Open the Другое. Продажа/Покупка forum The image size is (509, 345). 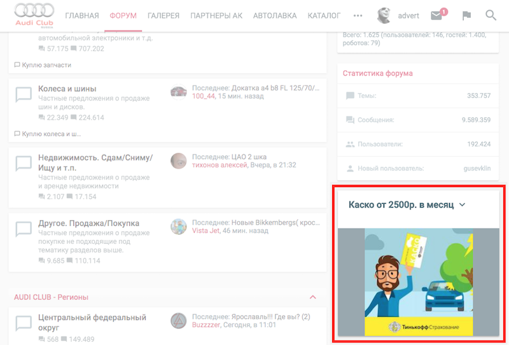[x=88, y=223]
